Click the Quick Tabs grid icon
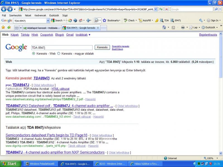 point(17,28)
